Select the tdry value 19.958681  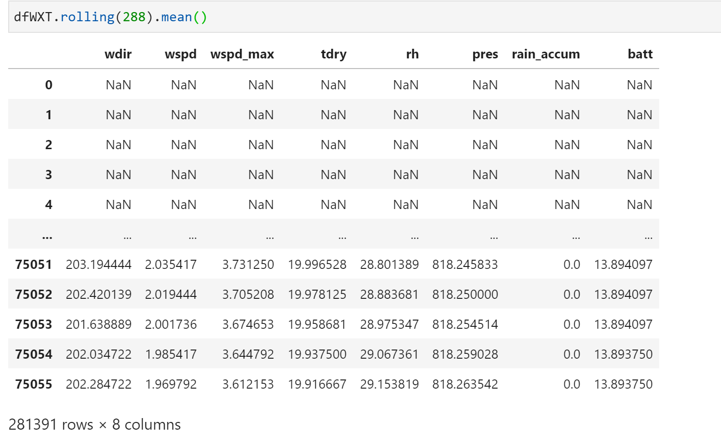point(317,324)
